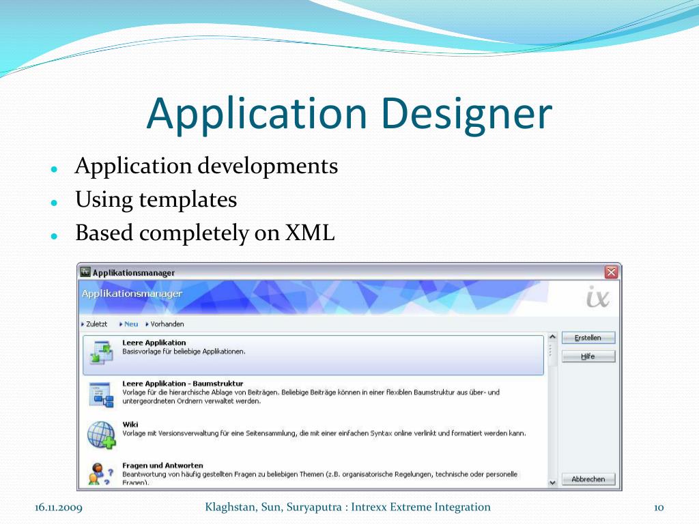Choose the Wiki globe icon
699x524 pixels.
click(x=101, y=435)
